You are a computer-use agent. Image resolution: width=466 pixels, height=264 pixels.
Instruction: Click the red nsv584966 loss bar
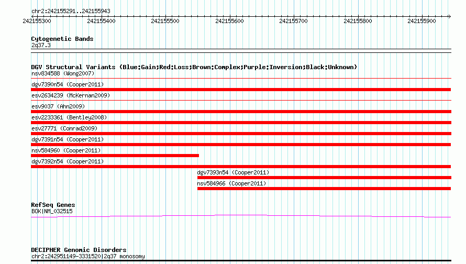(x=324, y=189)
